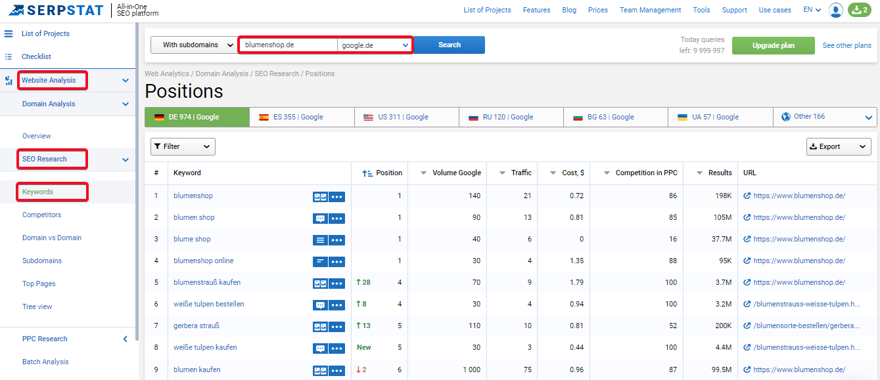This screenshot has height=380, width=880.
Task: Open Team Management in the top navigation
Action: tap(651, 10)
